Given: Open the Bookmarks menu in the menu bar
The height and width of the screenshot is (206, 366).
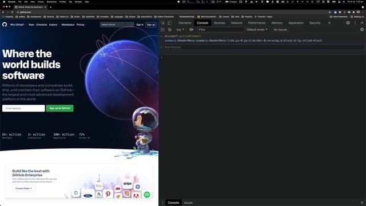Looking at the screenshot, I should 51,2.
